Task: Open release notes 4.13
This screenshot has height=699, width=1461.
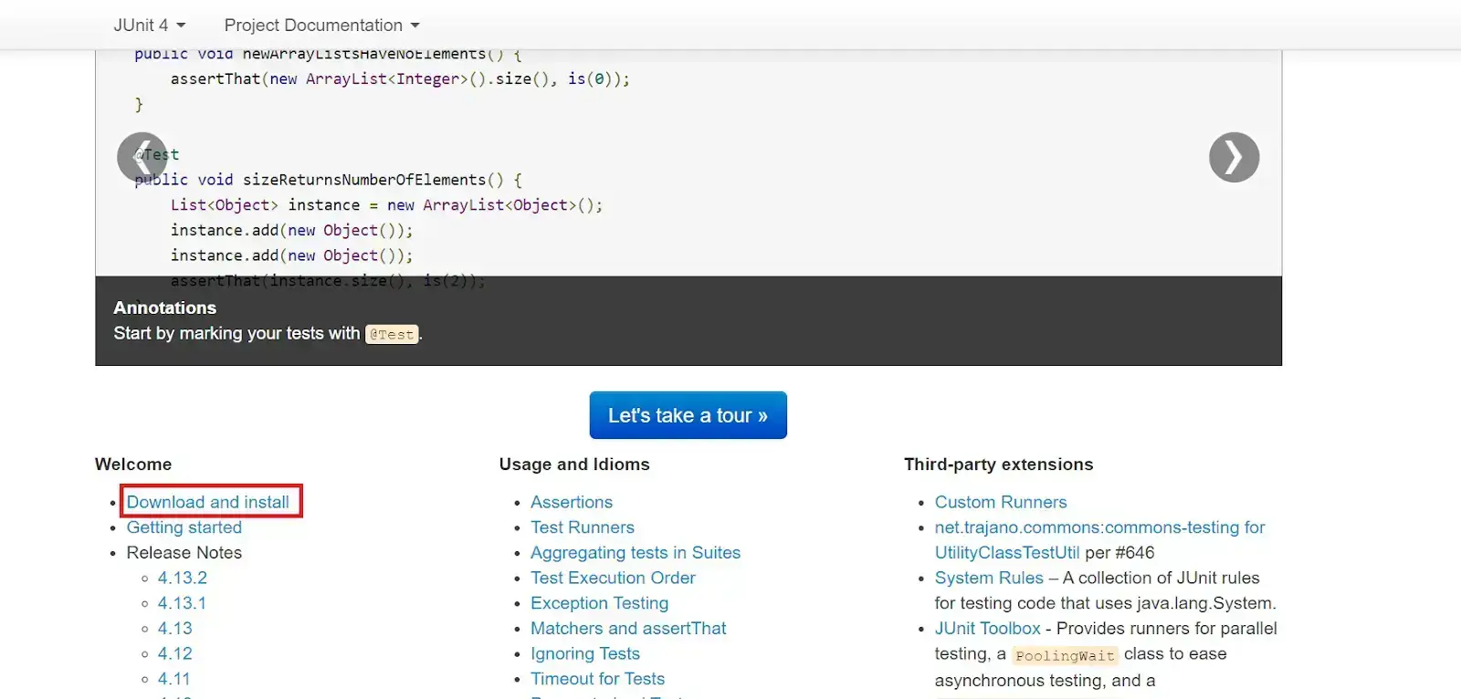Action: point(175,629)
